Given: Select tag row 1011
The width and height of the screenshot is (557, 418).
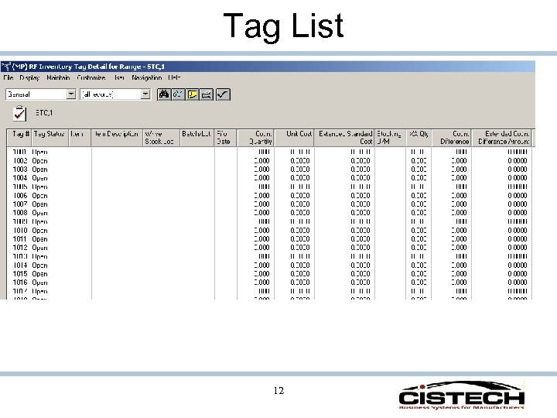Looking at the screenshot, I should (x=269, y=239).
